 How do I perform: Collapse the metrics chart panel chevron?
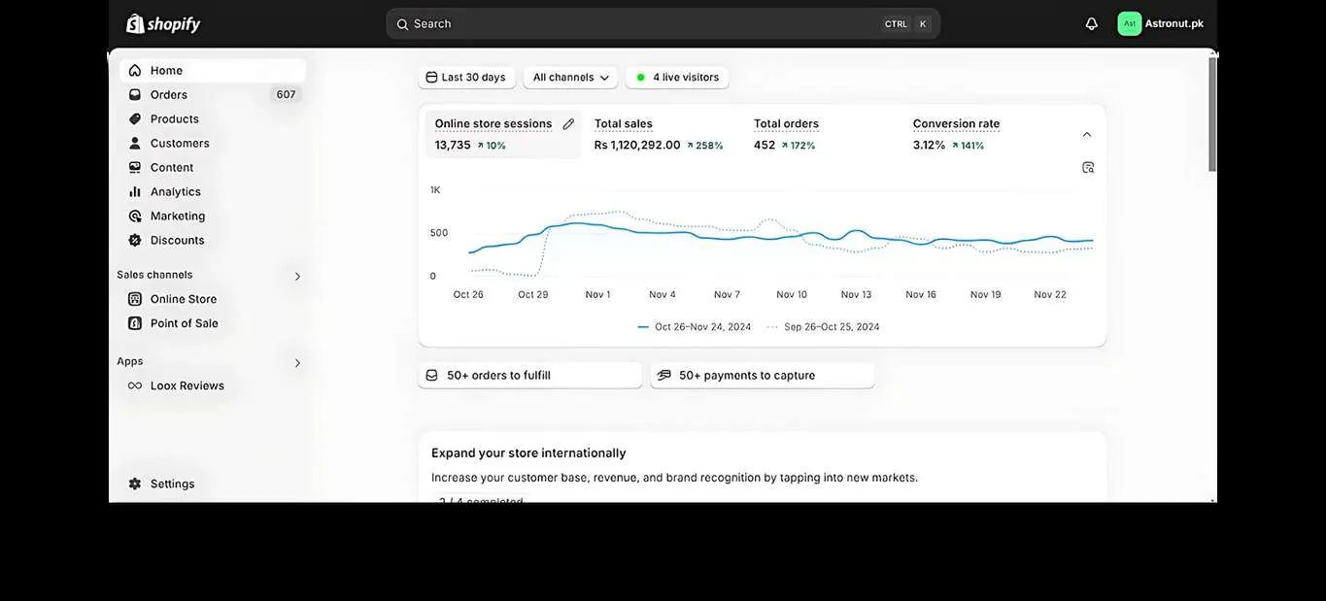(1087, 134)
